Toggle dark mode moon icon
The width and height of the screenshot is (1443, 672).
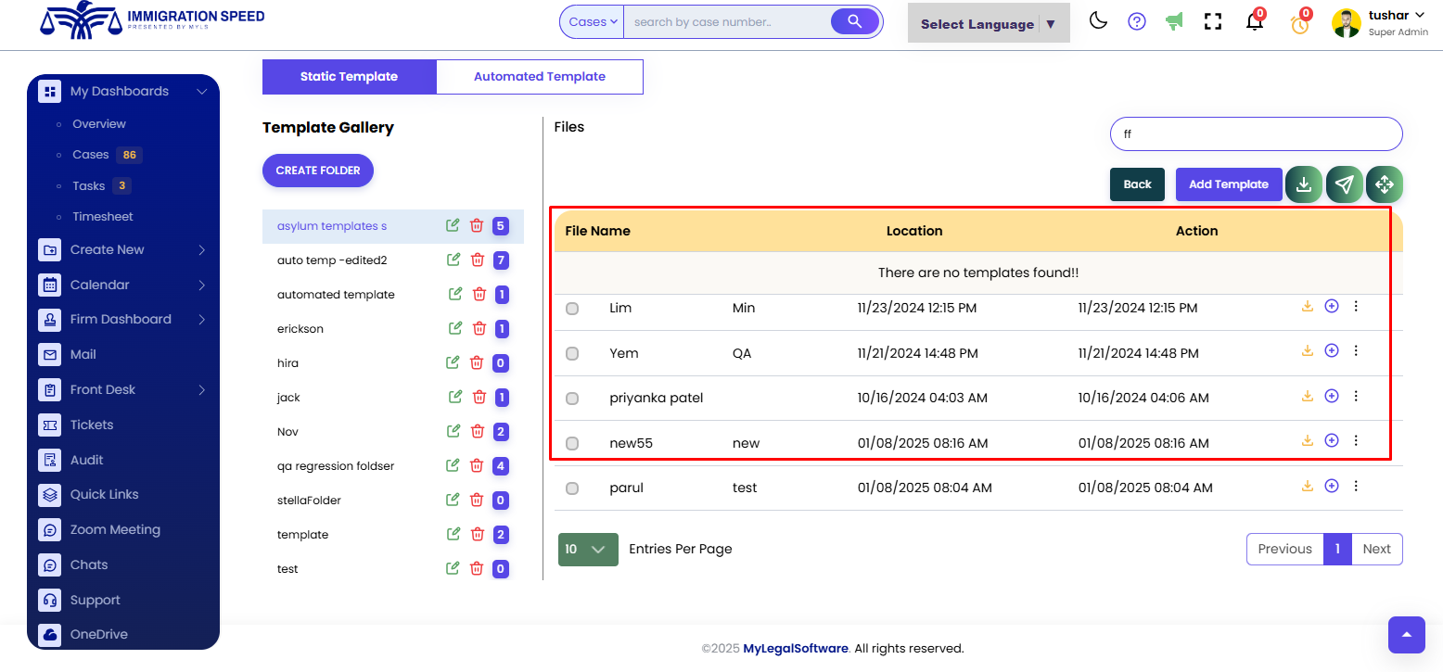[x=1098, y=21]
